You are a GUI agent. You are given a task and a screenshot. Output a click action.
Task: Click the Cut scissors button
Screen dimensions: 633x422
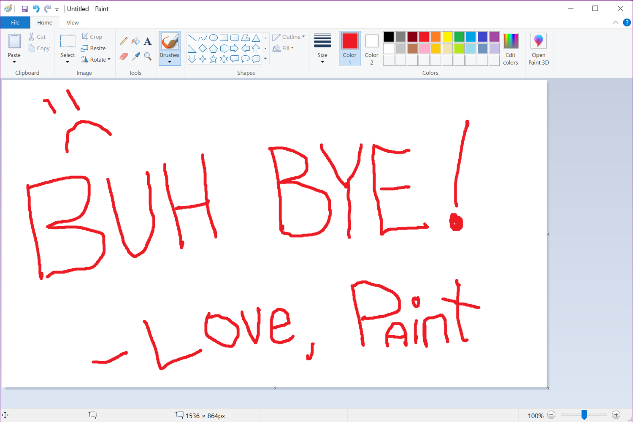click(37, 37)
